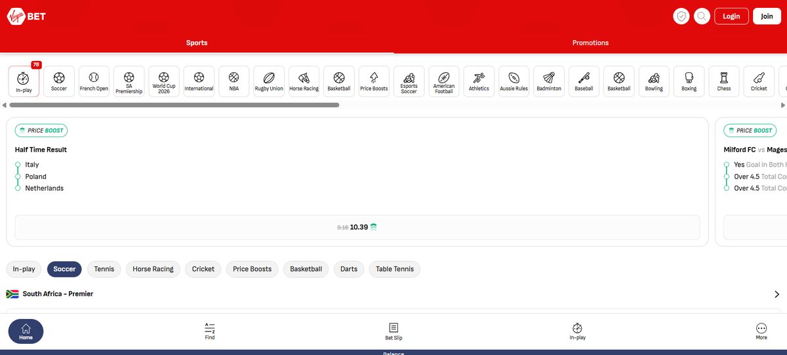
Task: Select the Tennis filter chip
Action: (104, 269)
